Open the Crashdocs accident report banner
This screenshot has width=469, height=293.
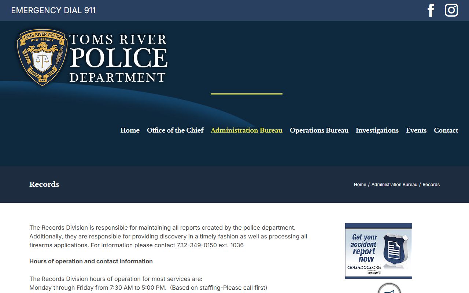pos(378,251)
